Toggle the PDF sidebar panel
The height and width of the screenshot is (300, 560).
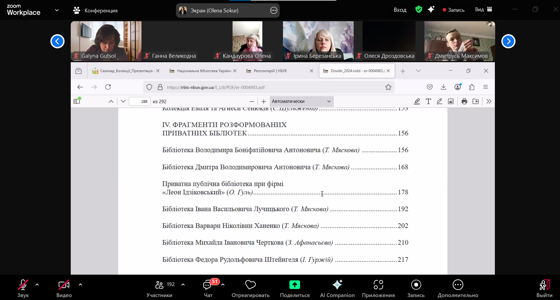click(x=77, y=101)
